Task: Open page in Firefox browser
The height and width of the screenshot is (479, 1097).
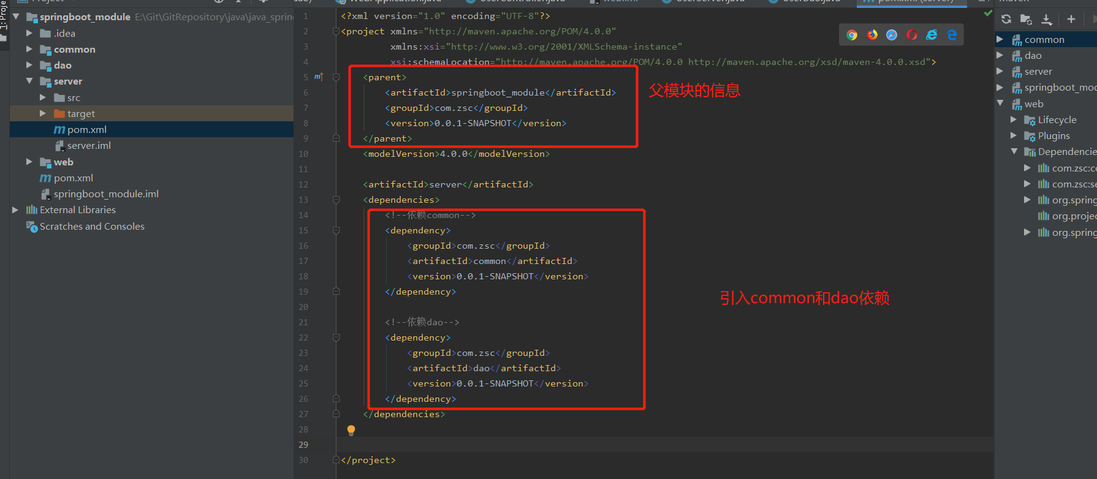Action: click(x=872, y=35)
